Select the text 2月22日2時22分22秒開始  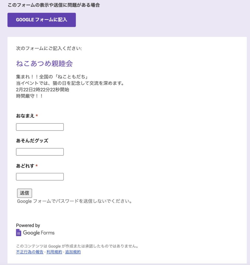click(x=43, y=90)
